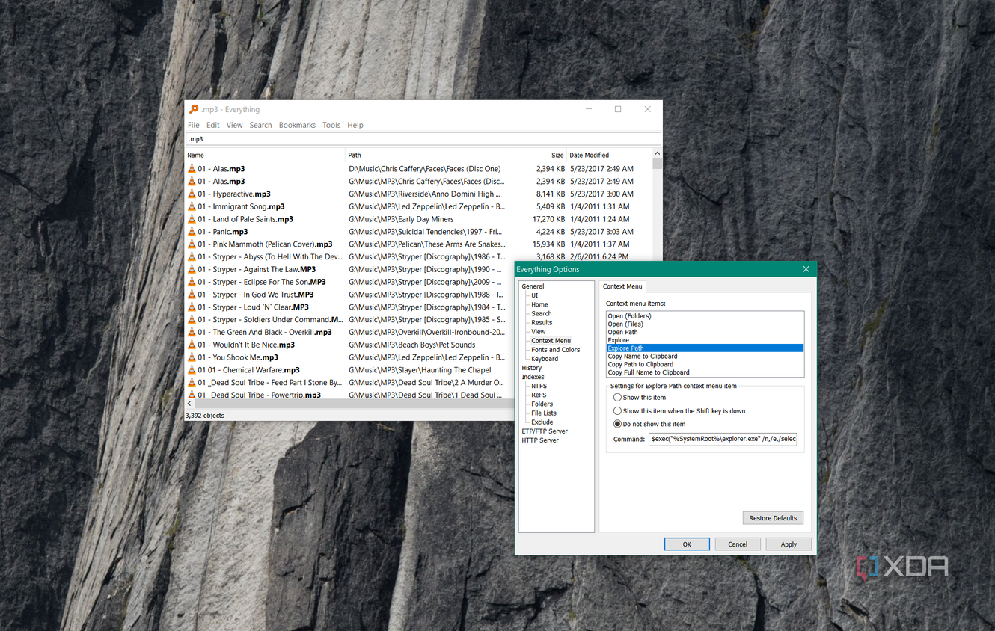Open the Tools menu
This screenshot has height=631, width=995.
pyautogui.click(x=331, y=125)
